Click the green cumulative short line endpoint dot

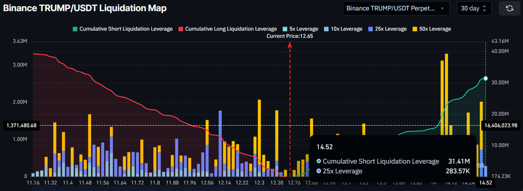(x=486, y=78)
